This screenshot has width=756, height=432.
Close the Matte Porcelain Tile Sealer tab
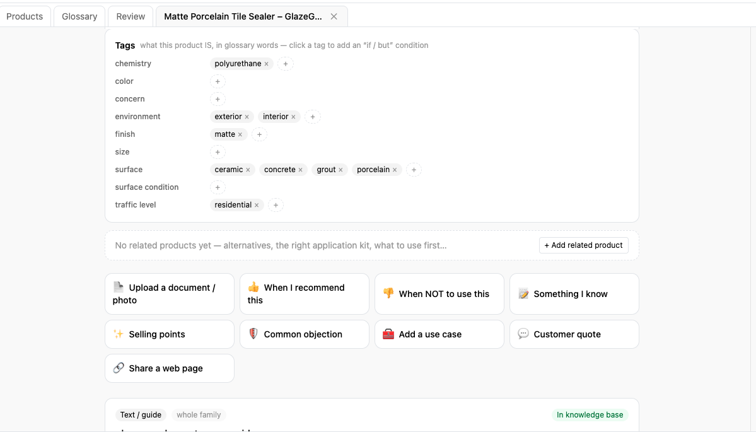click(334, 16)
